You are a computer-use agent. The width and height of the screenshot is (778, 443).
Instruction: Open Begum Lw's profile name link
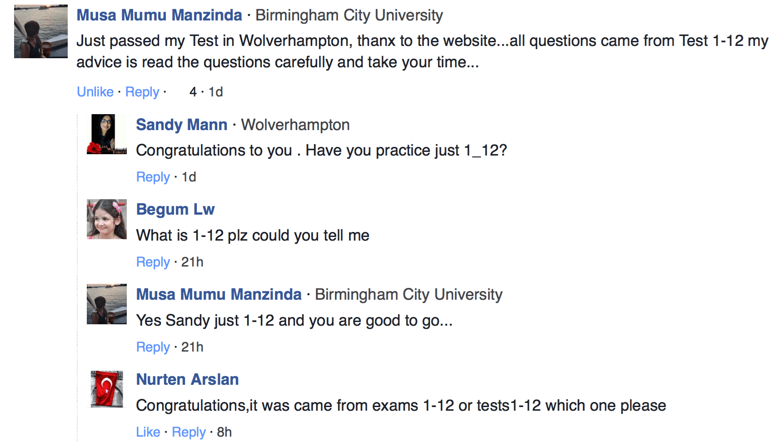(x=175, y=209)
